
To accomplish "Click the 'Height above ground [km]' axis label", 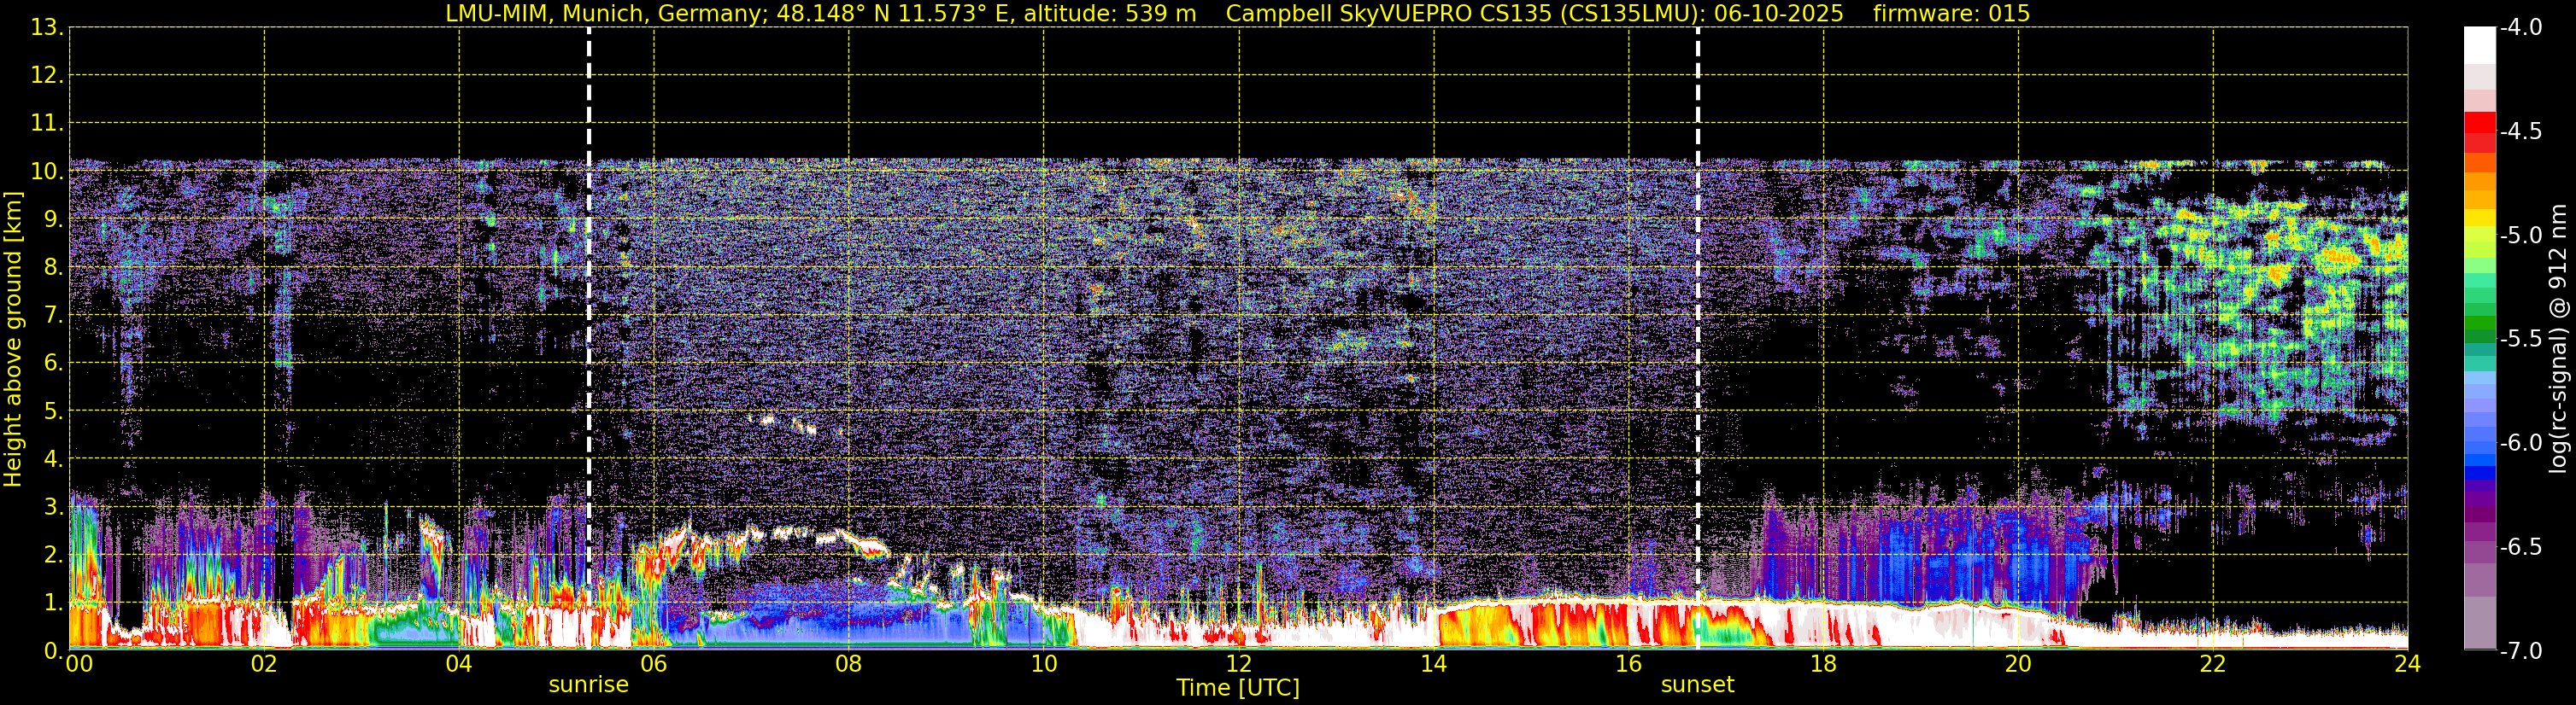I will tap(13, 340).
